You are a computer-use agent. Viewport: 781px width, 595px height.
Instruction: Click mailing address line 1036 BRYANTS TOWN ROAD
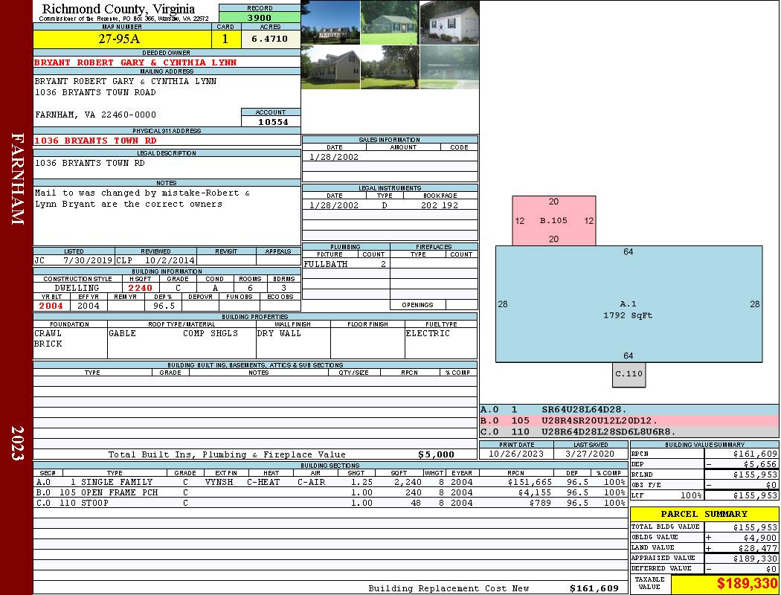pyautogui.click(x=95, y=93)
